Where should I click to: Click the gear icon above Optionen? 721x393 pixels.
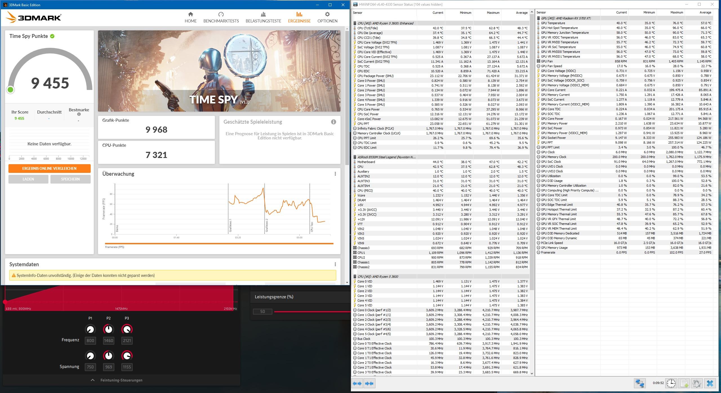[327, 14]
